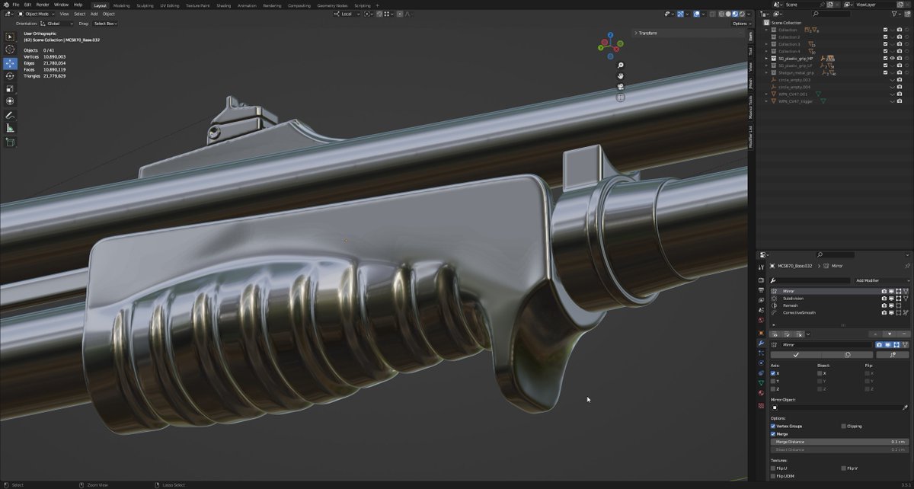Click the Blender logo menu icon

[x=5, y=5]
